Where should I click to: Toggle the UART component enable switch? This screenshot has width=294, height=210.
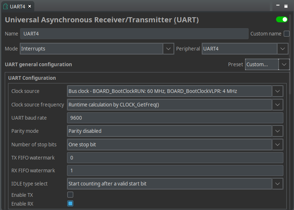coord(282,19)
